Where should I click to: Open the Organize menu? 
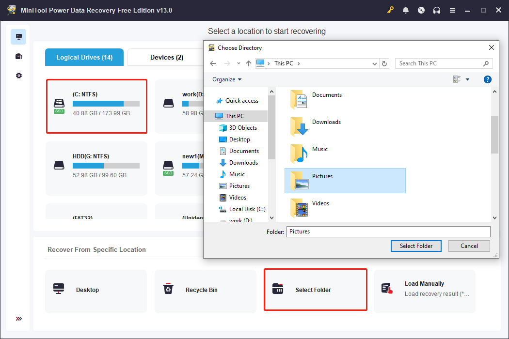point(227,79)
